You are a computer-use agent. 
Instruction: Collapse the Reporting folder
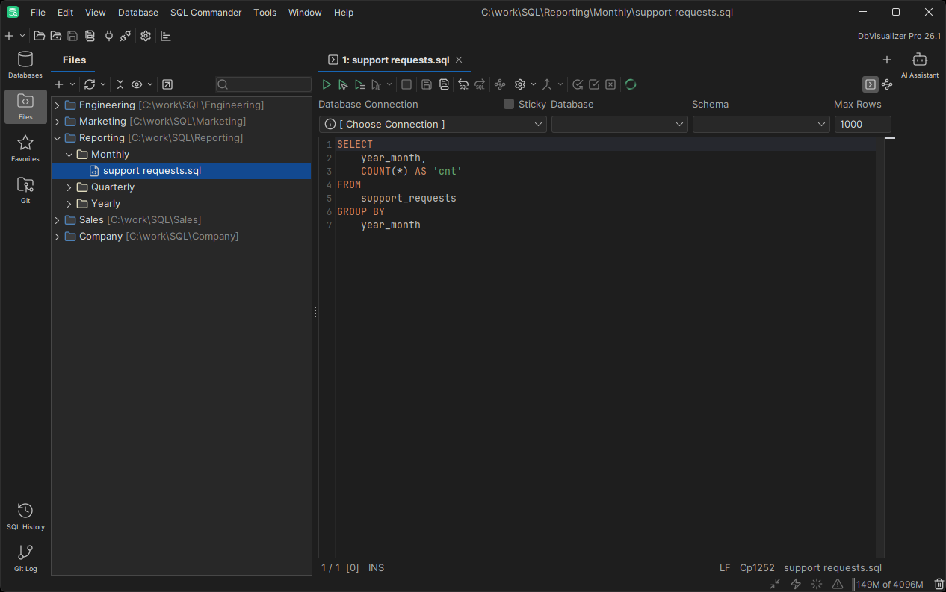(x=57, y=138)
